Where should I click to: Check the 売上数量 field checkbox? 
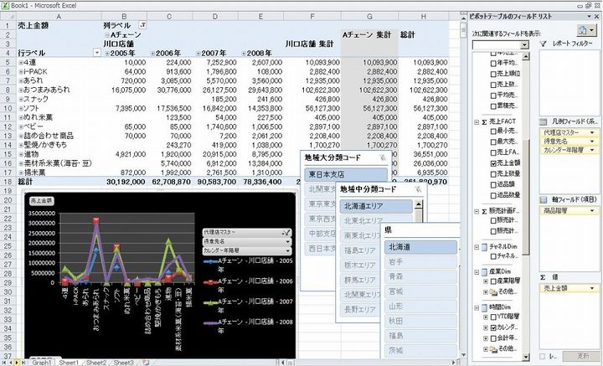click(x=493, y=174)
